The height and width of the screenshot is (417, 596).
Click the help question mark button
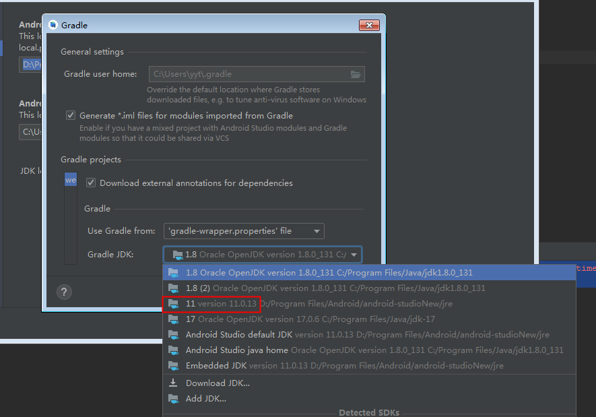[x=64, y=292]
